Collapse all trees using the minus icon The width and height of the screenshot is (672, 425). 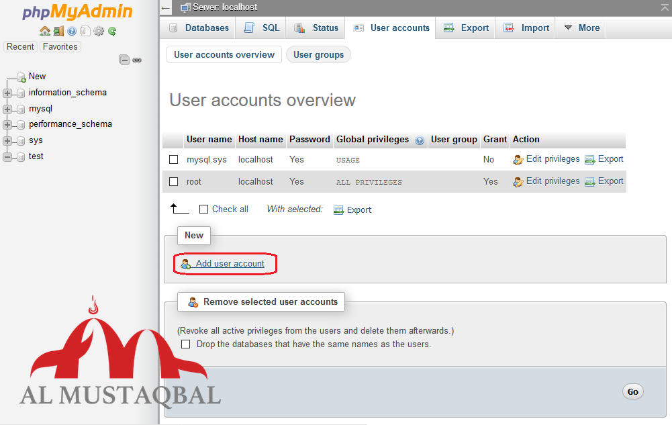(124, 60)
